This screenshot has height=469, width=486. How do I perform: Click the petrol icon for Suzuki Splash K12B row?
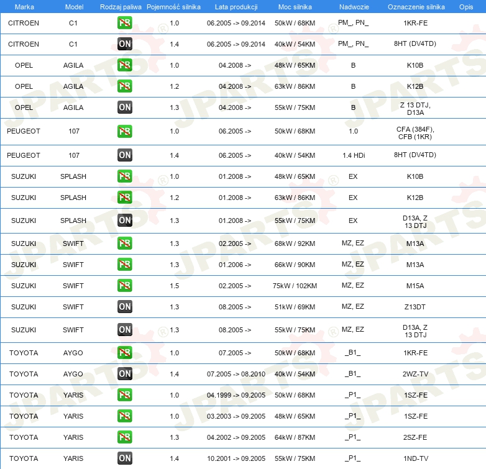pyautogui.click(x=124, y=198)
